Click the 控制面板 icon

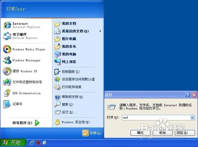pos(57,72)
